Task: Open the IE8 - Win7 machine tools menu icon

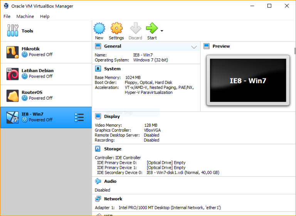Action: tap(79, 117)
